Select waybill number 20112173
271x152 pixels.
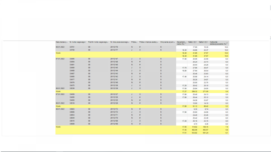pyautogui.click(x=114, y=109)
